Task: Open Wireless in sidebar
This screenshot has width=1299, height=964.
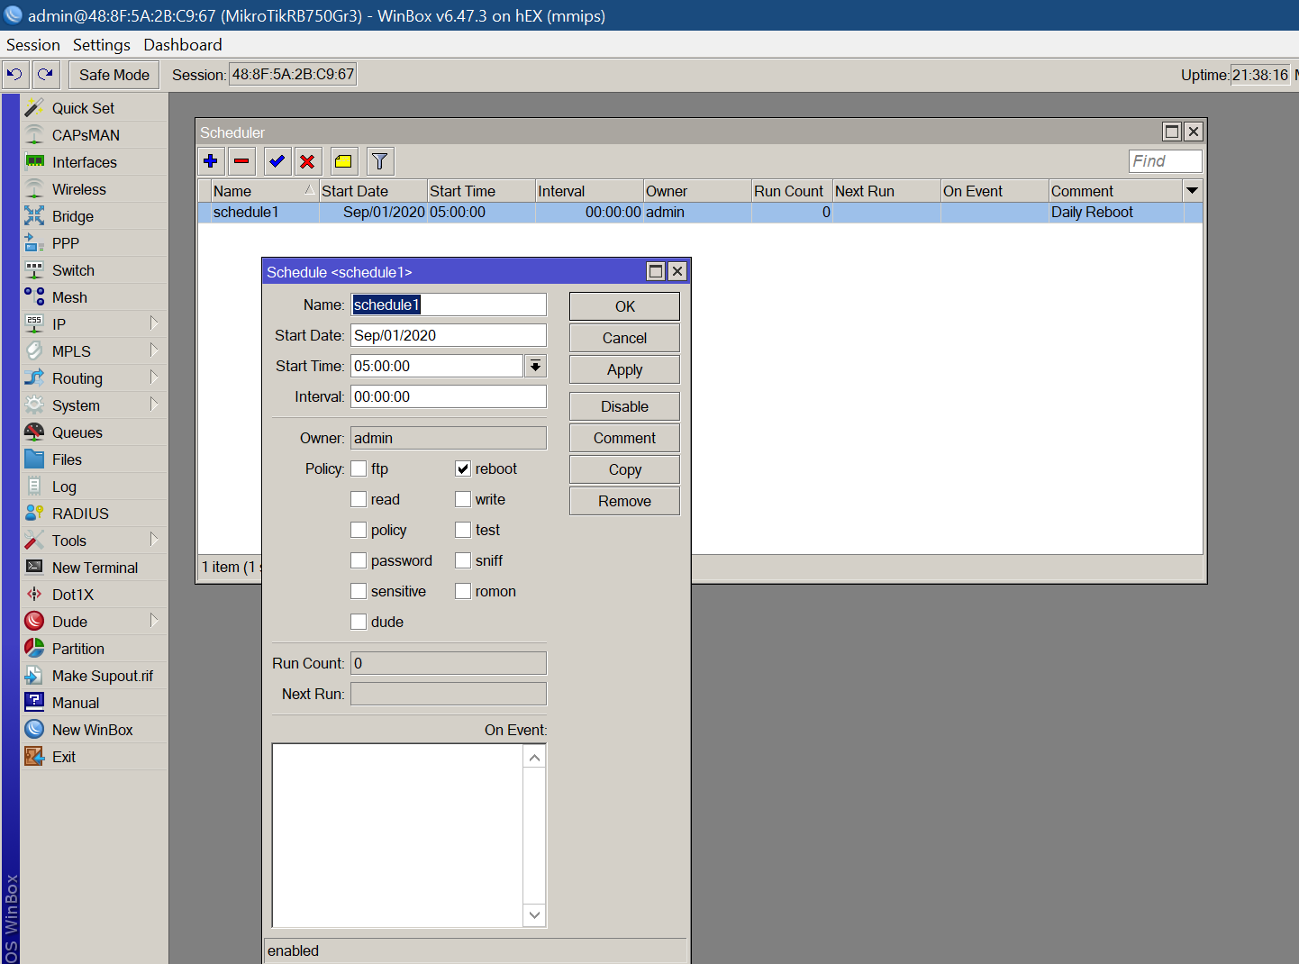Action: 95,189
